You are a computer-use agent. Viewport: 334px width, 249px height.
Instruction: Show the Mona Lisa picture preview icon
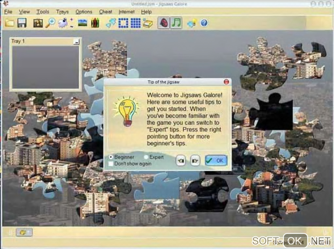(x=38, y=23)
